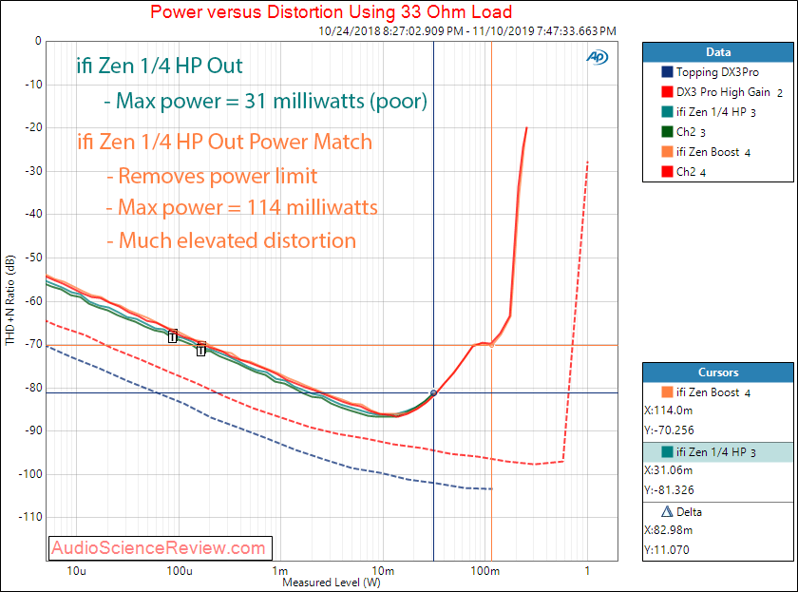The width and height of the screenshot is (798, 592).
Task: Click the cursor Y value -81.326
Action: [x=669, y=490]
